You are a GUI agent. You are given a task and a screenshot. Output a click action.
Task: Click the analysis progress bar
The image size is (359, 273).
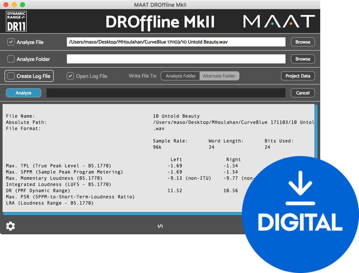point(166,93)
